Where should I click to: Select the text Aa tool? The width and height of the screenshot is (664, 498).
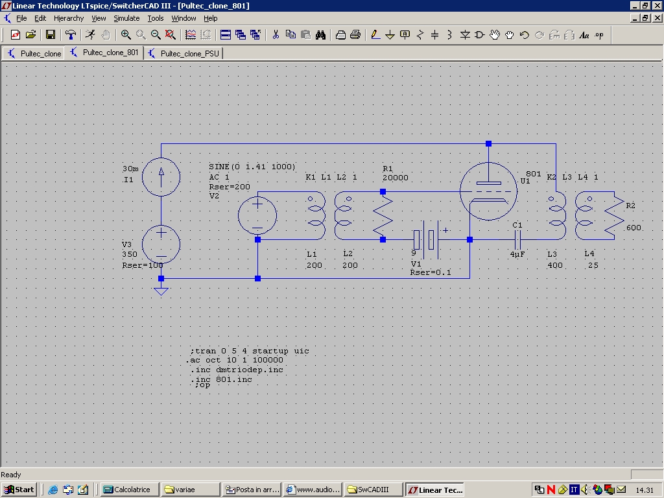pos(584,35)
